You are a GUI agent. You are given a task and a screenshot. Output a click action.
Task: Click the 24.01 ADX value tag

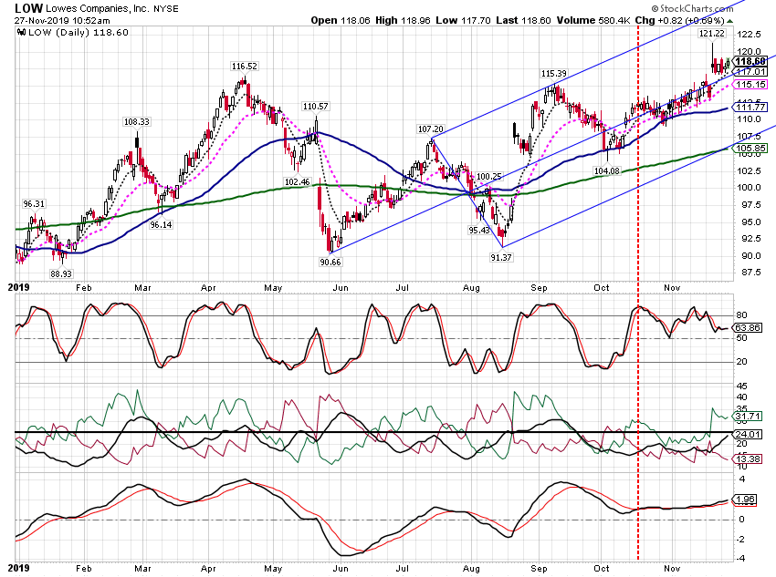[x=748, y=434]
